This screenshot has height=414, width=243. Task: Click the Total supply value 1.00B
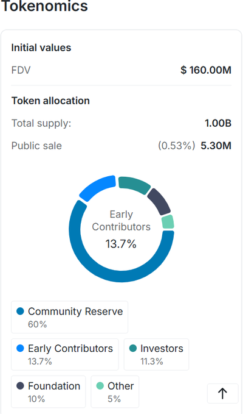click(218, 123)
